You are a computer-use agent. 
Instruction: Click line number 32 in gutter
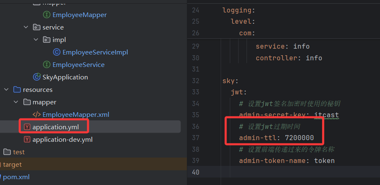pos(195,81)
